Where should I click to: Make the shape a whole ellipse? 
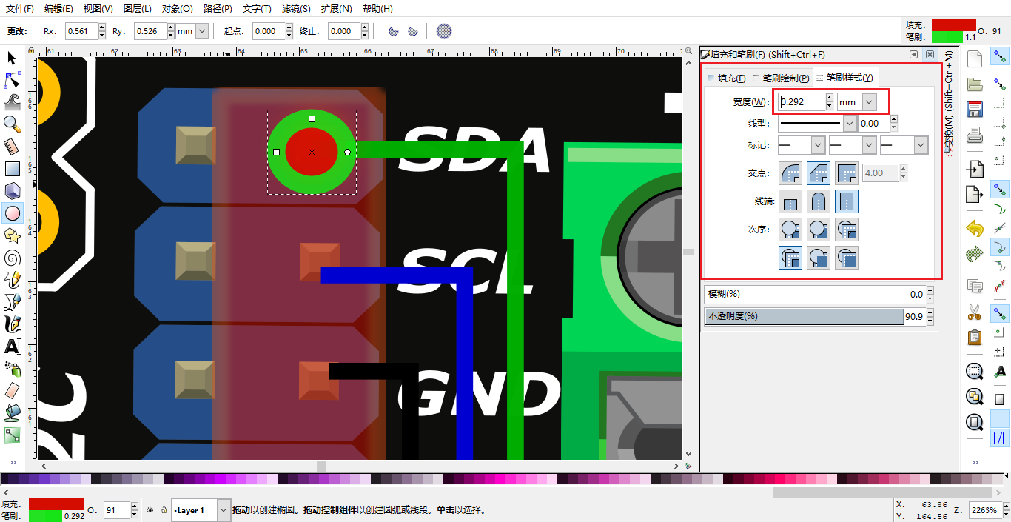point(443,31)
